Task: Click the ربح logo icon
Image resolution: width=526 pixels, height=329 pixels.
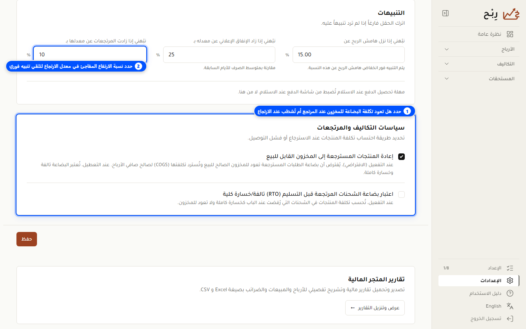Action: click(511, 14)
